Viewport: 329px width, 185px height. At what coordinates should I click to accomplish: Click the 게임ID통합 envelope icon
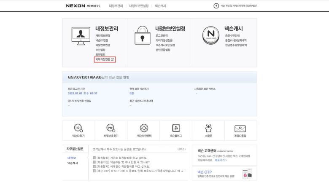click(x=240, y=128)
